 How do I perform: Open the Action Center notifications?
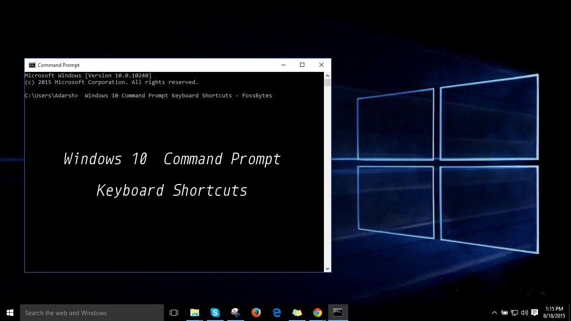point(534,313)
